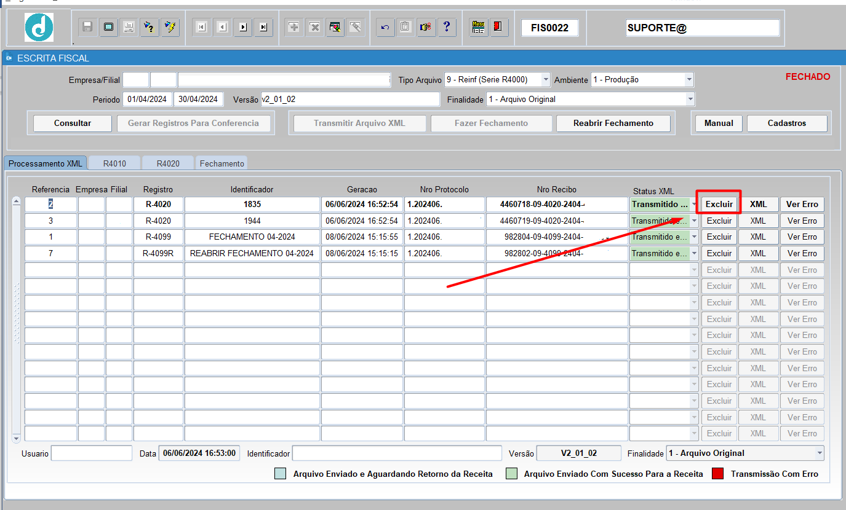Click the bottom Identificador input field
The width and height of the screenshot is (846, 510).
coord(397,453)
